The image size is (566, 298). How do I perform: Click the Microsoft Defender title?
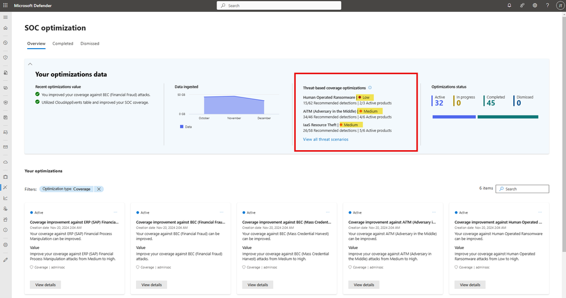click(x=33, y=6)
